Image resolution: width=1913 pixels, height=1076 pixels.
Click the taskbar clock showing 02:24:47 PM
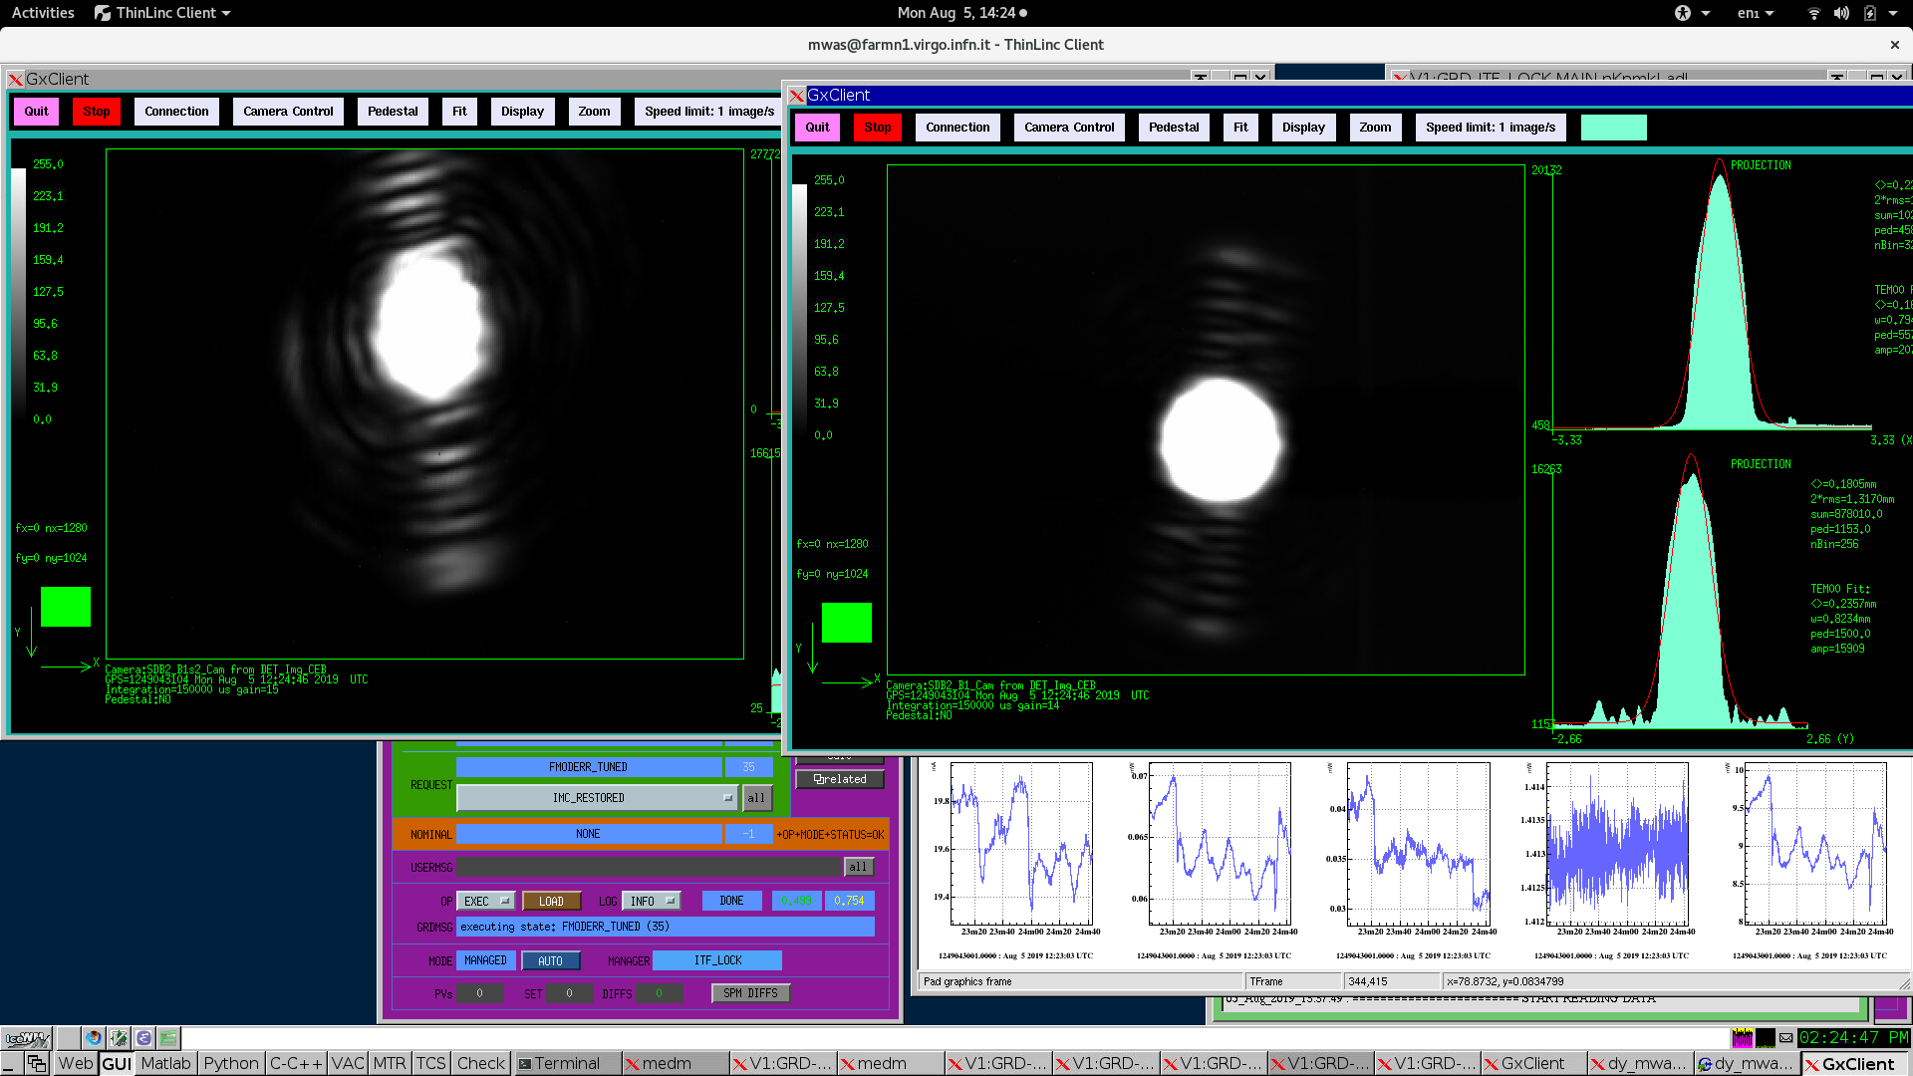[x=1853, y=1038]
